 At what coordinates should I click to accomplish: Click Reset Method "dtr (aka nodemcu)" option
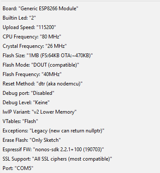tap(80, 84)
